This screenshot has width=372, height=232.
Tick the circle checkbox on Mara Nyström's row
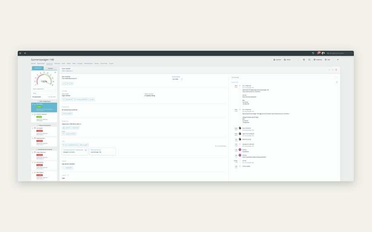[33, 162]
